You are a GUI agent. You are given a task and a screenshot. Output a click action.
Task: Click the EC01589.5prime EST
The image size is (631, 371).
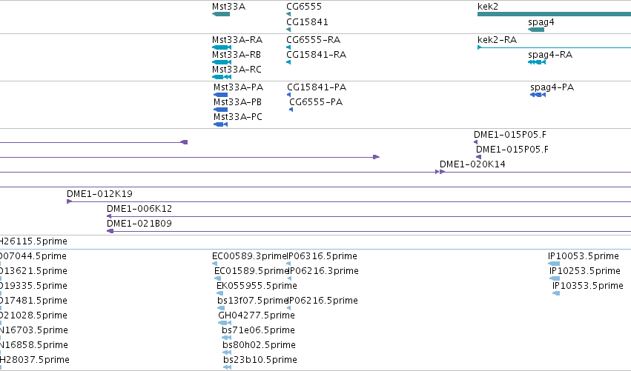click(x=218, y=278)
